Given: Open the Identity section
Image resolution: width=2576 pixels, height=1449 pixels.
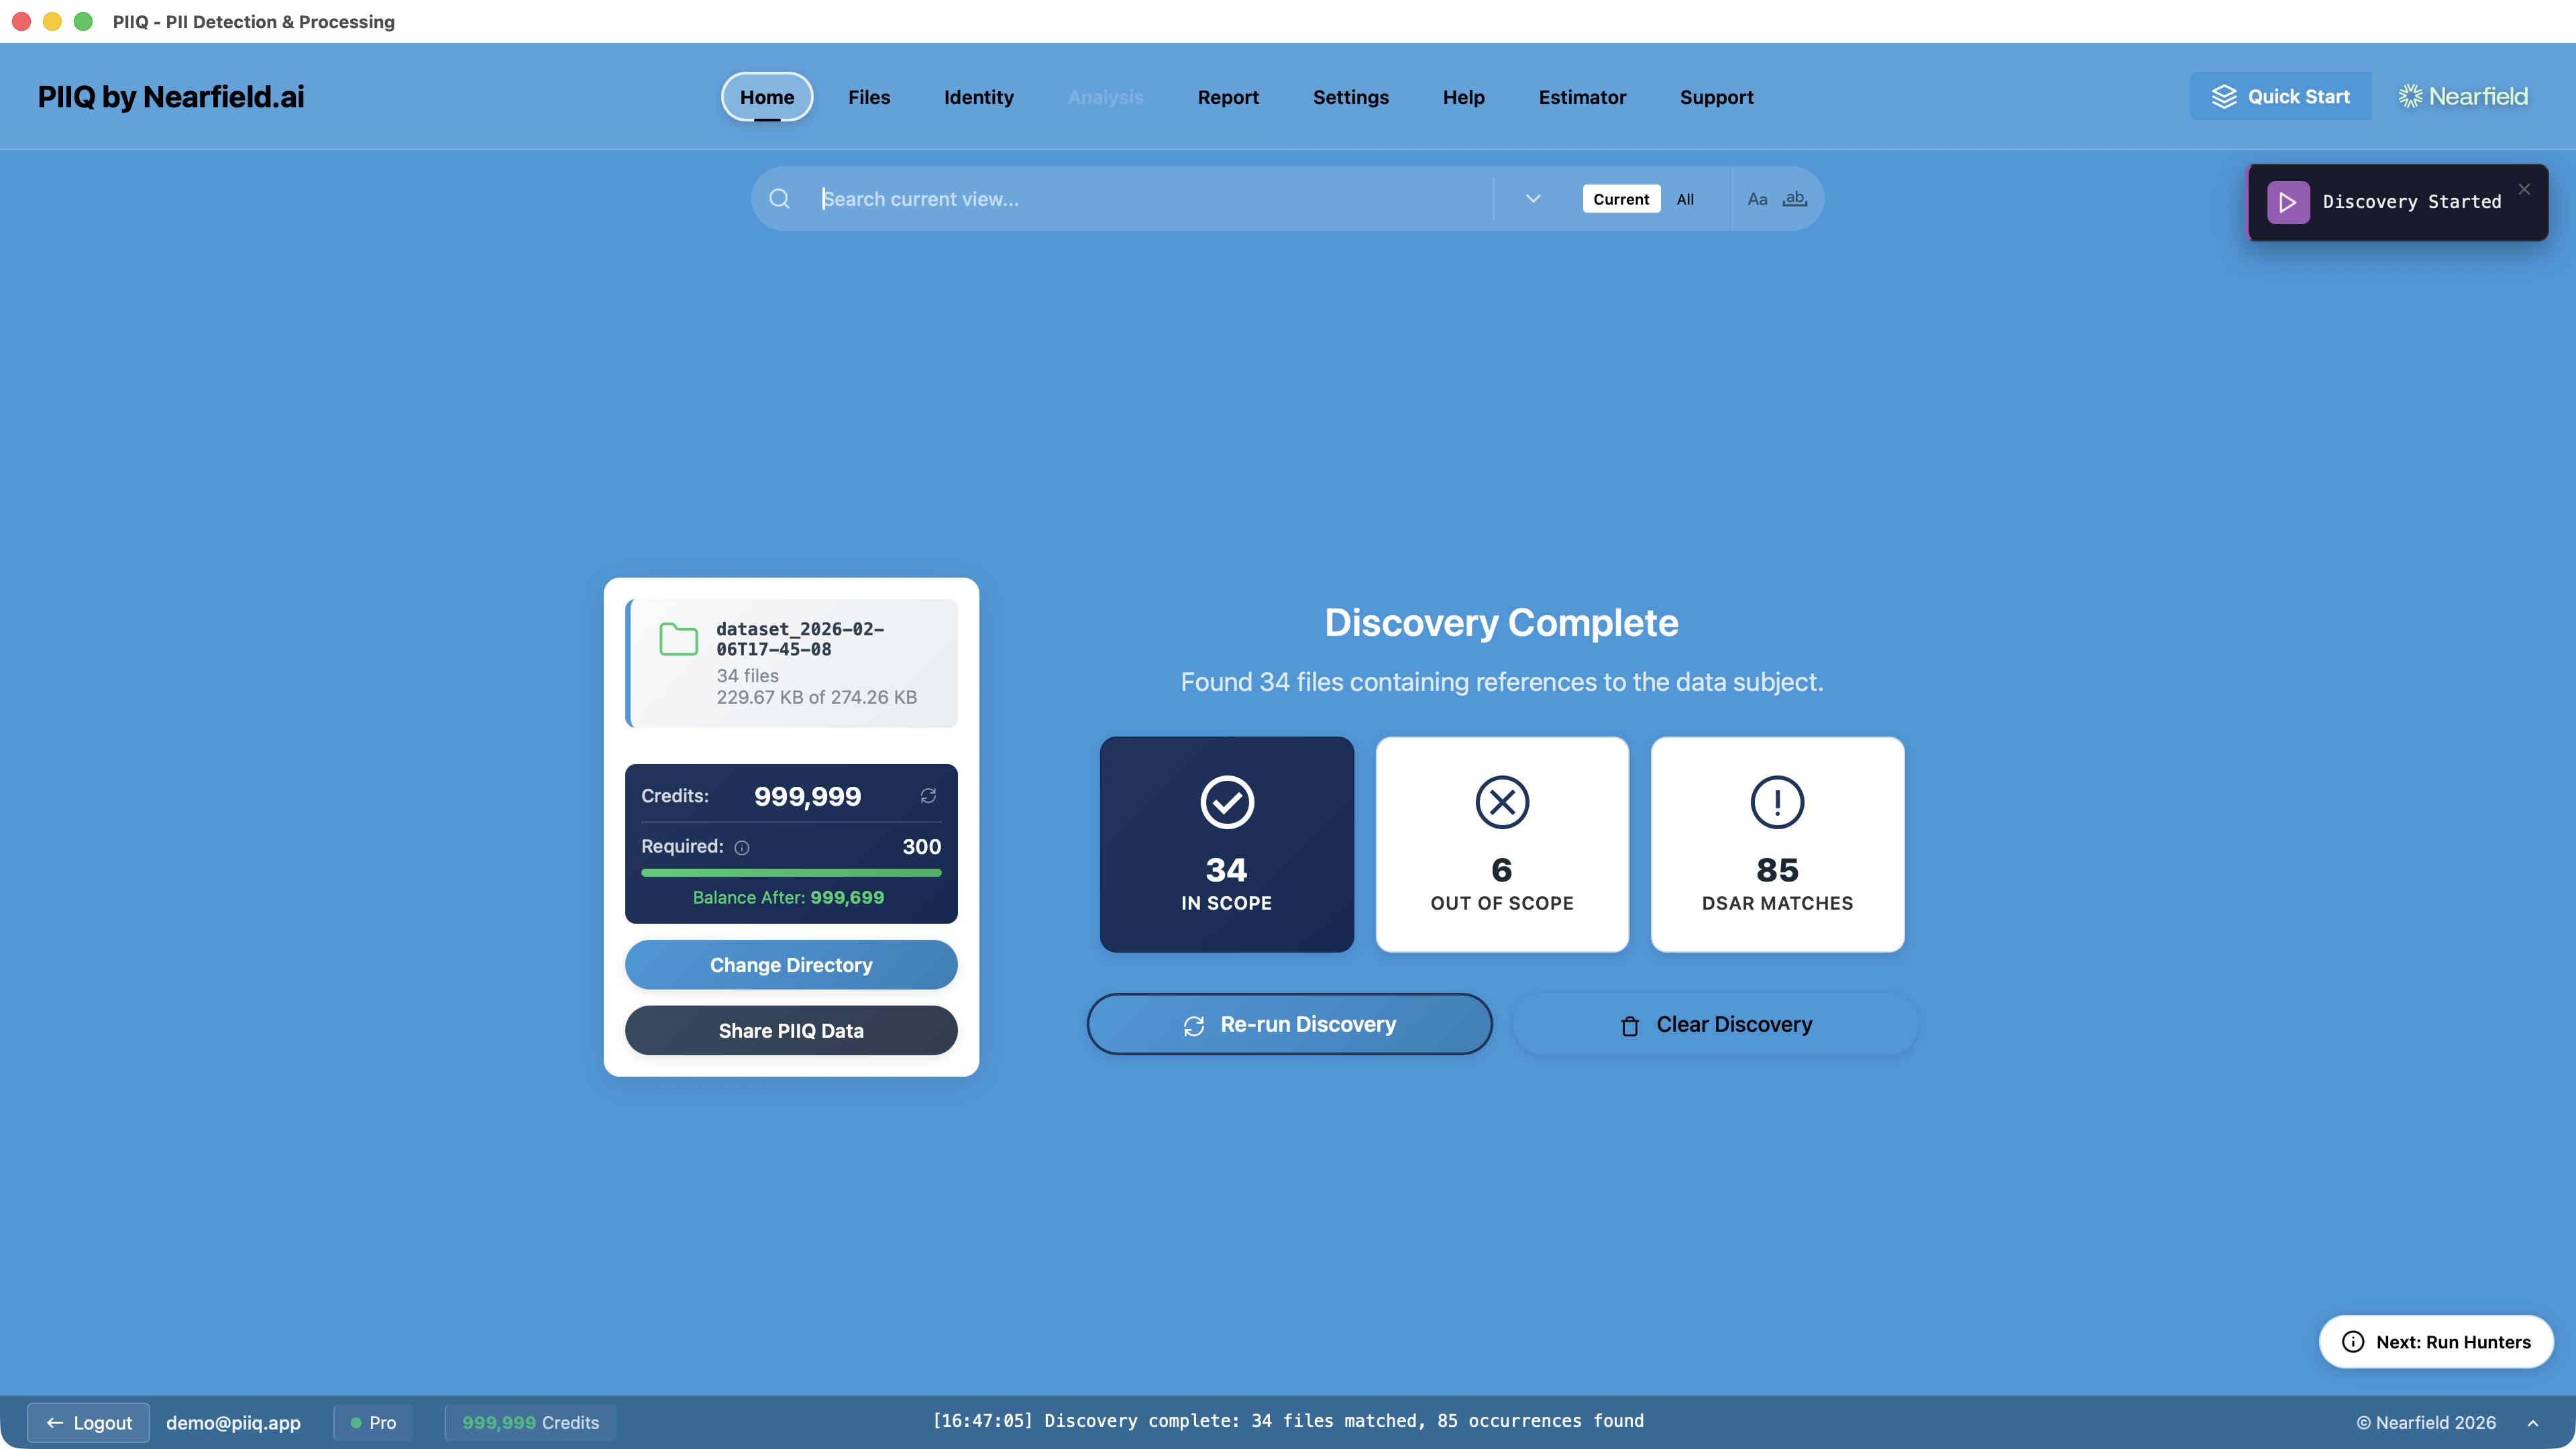Looking at the screenshot, I should (978, 97).
